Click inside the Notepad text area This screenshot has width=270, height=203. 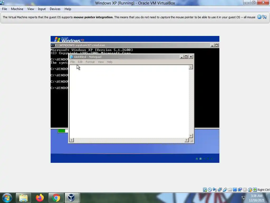[129, 101]
